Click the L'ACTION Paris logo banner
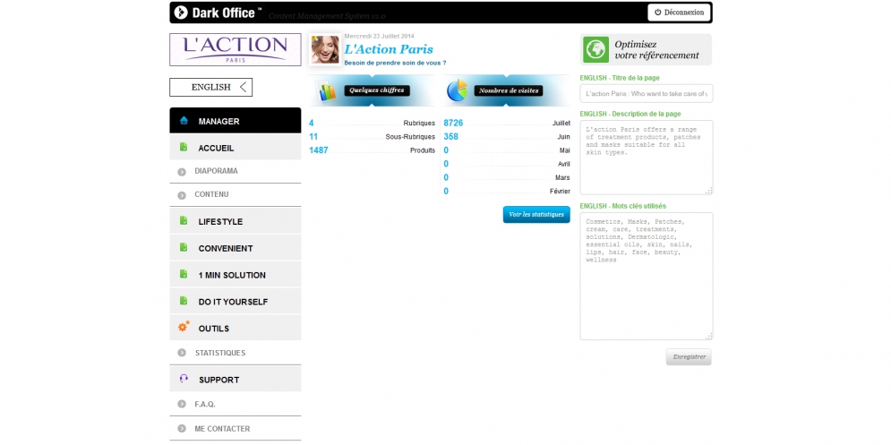891x445 pixels. click(236, 50)
